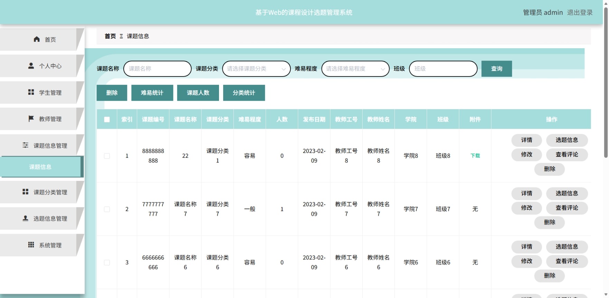Open the 难易程度 dropdown filter
This screenshot has height=298, width=609.
(x=355, y=69)
